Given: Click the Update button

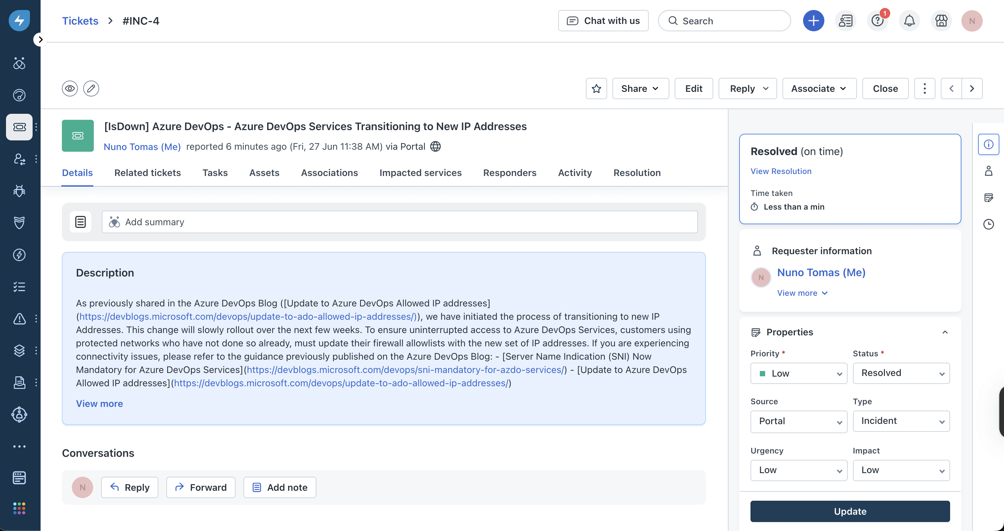Looking at the screenshot, I should [850, 511].
